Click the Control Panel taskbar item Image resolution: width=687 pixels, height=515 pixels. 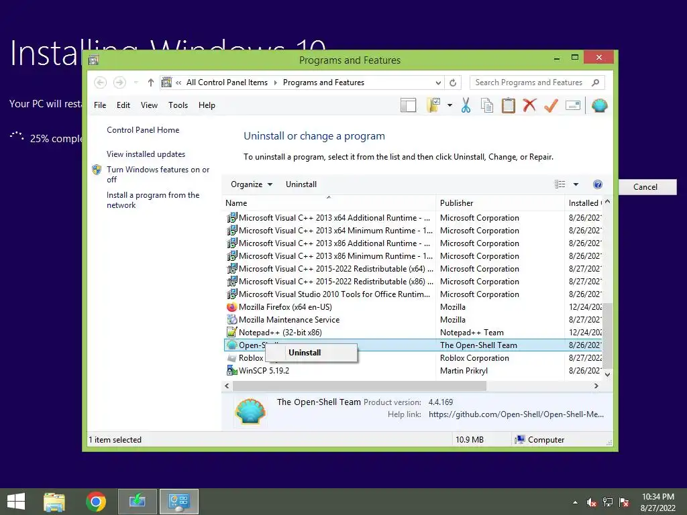(179, 502)
